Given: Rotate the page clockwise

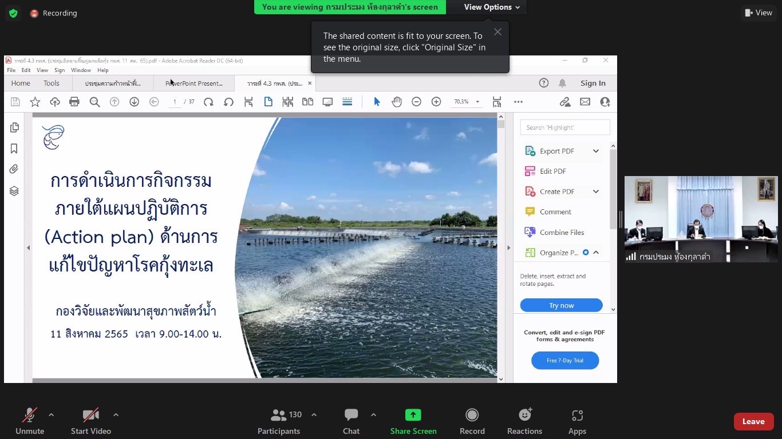Looking at the screenshot, I should pyautogui.click(x=208, y=102).
